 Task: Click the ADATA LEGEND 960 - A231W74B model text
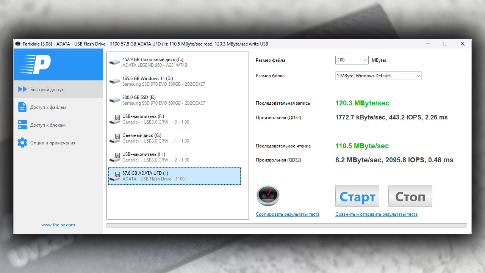coord(155,65)
